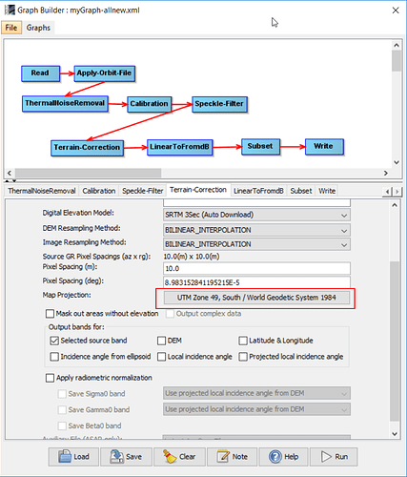Viewport: 407px width, 477px height.
Task: Check Incidence angle from ellipsoid
Action: pos(54,357)
